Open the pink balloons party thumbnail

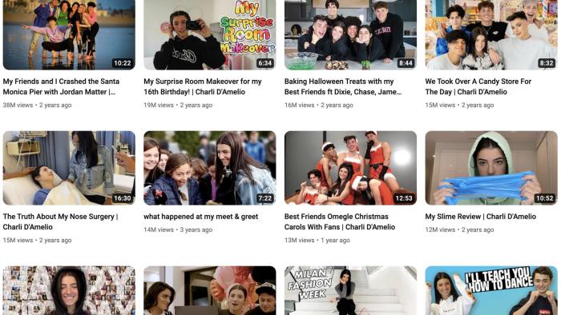(210, 290)
